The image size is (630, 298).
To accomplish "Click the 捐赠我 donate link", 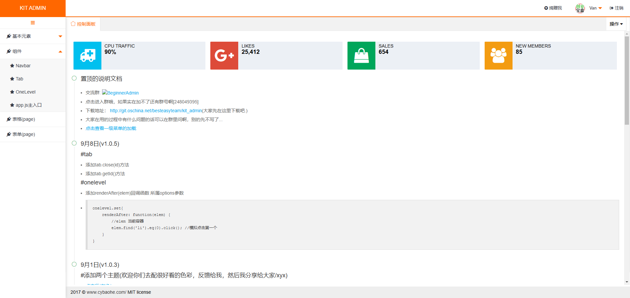I will coord(553,8).
